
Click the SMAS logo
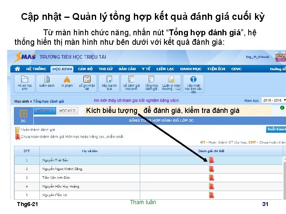coord(25,57)
